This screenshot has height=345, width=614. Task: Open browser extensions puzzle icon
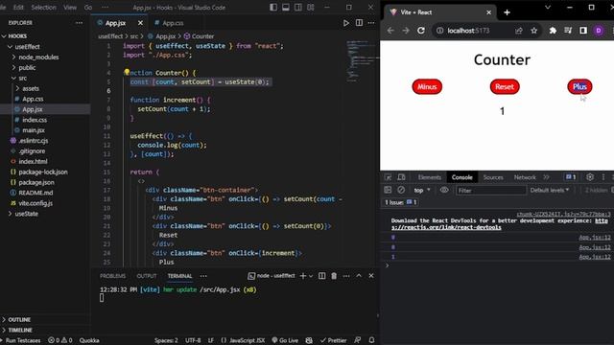click(x=553, y=31)
